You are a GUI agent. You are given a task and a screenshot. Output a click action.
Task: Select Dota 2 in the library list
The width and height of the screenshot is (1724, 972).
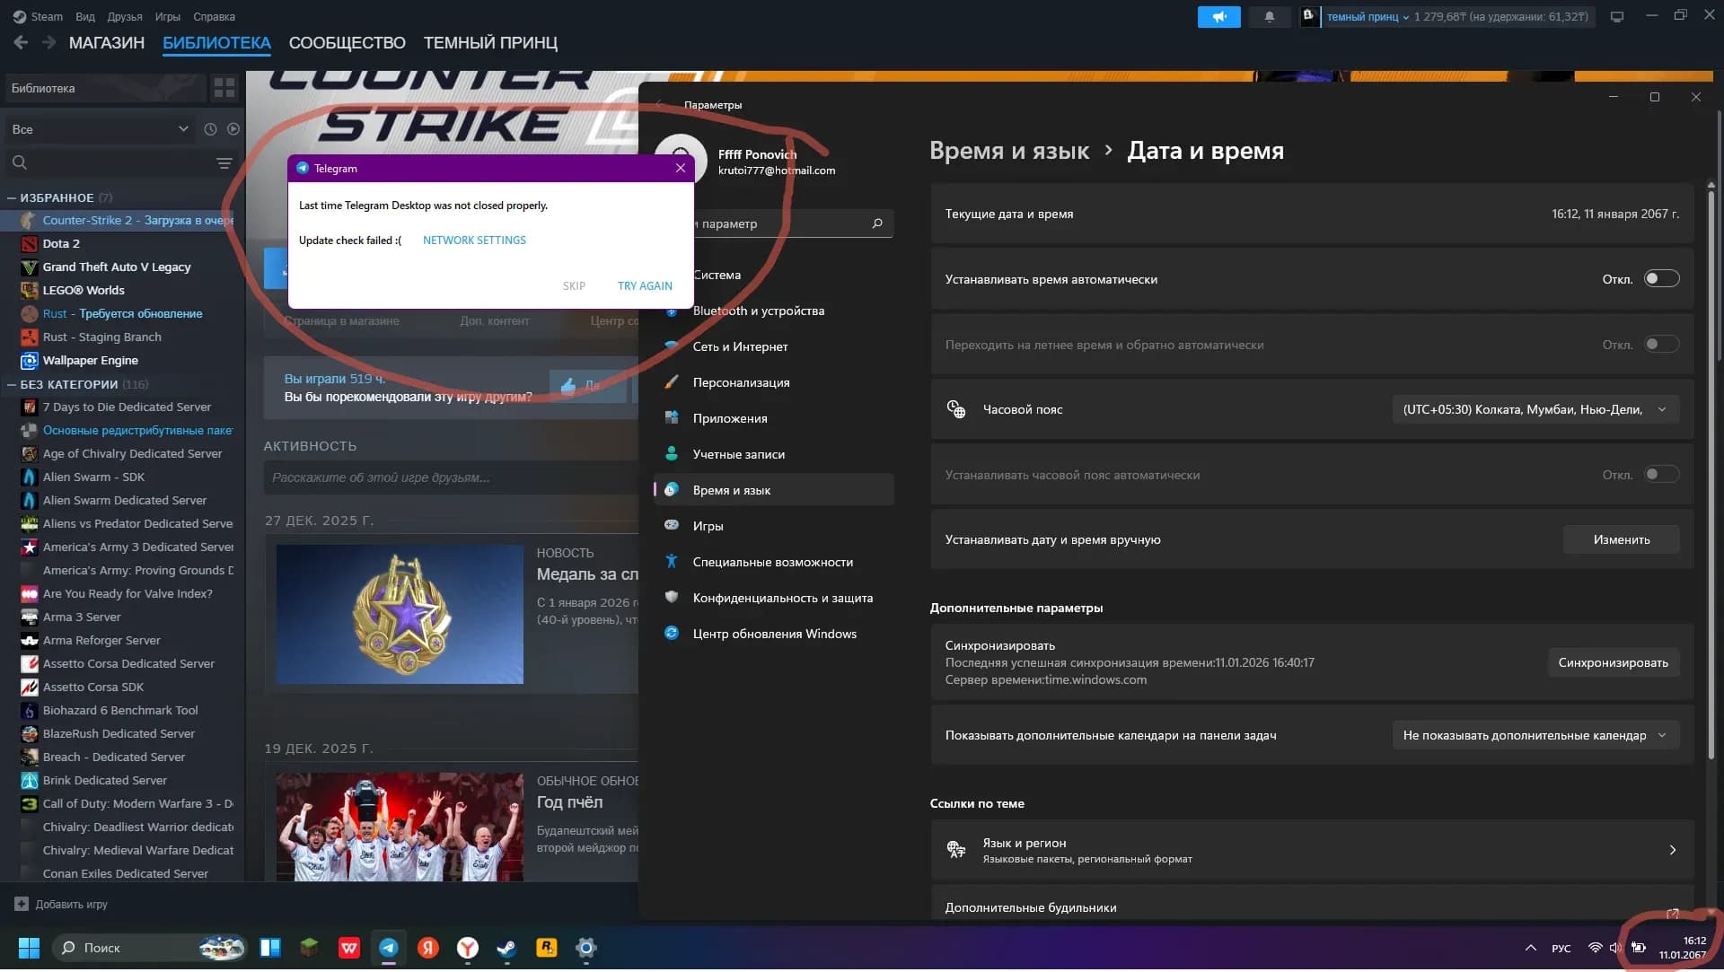pyautogui.click(x=61, y=243)
